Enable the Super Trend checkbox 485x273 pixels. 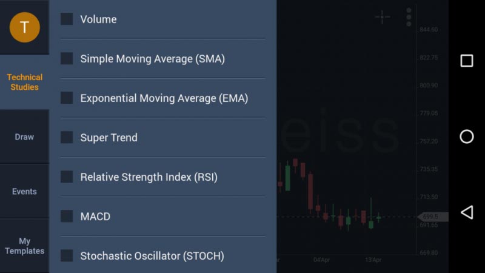(67, 138)
